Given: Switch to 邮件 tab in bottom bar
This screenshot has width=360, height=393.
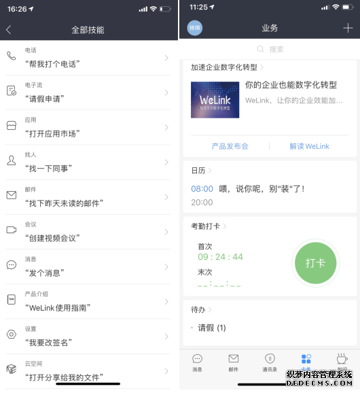Looking at the screenshot, I should 234,362.
